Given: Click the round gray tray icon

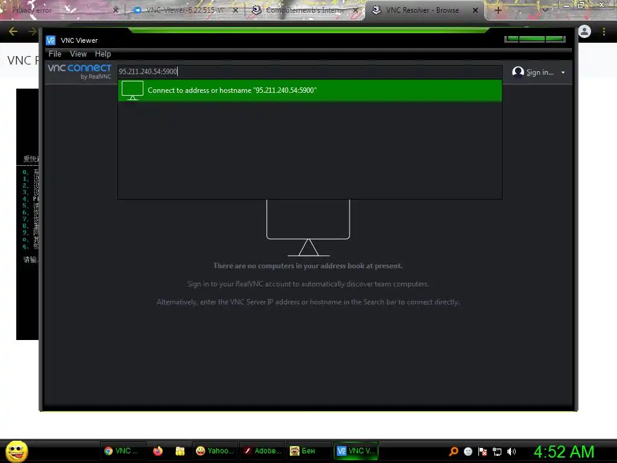Looking at the screenshot, I should 468,452.
